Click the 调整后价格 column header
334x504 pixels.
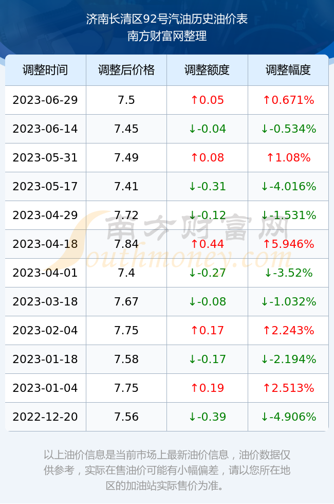click(x=126, y=70)
